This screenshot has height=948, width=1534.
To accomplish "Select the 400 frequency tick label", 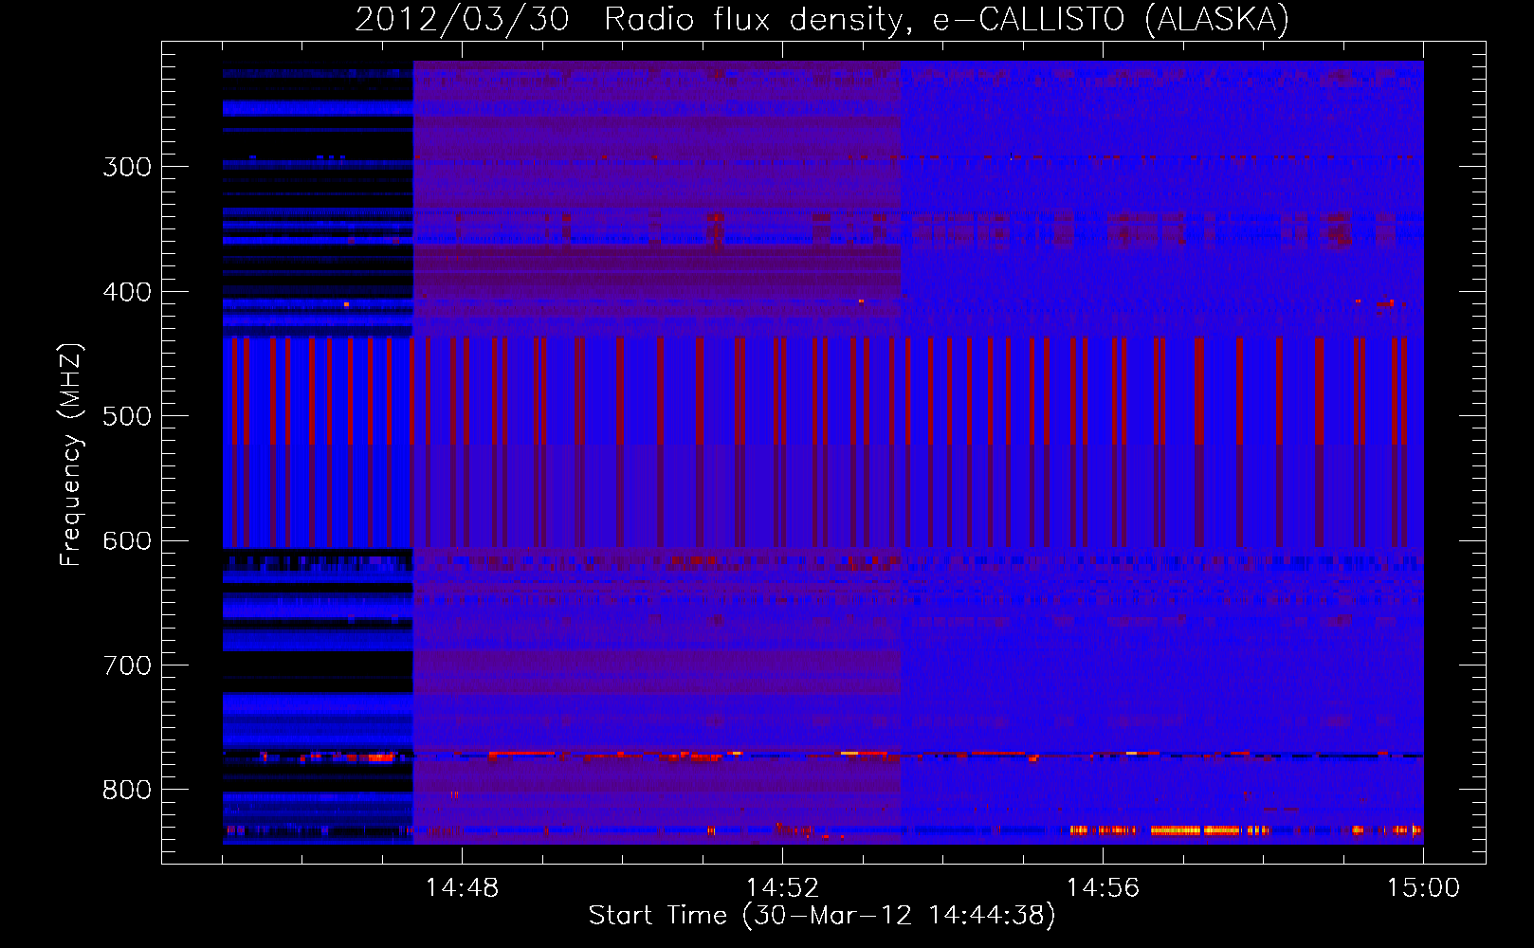I will pyautogui.click(x=127, y=292).
